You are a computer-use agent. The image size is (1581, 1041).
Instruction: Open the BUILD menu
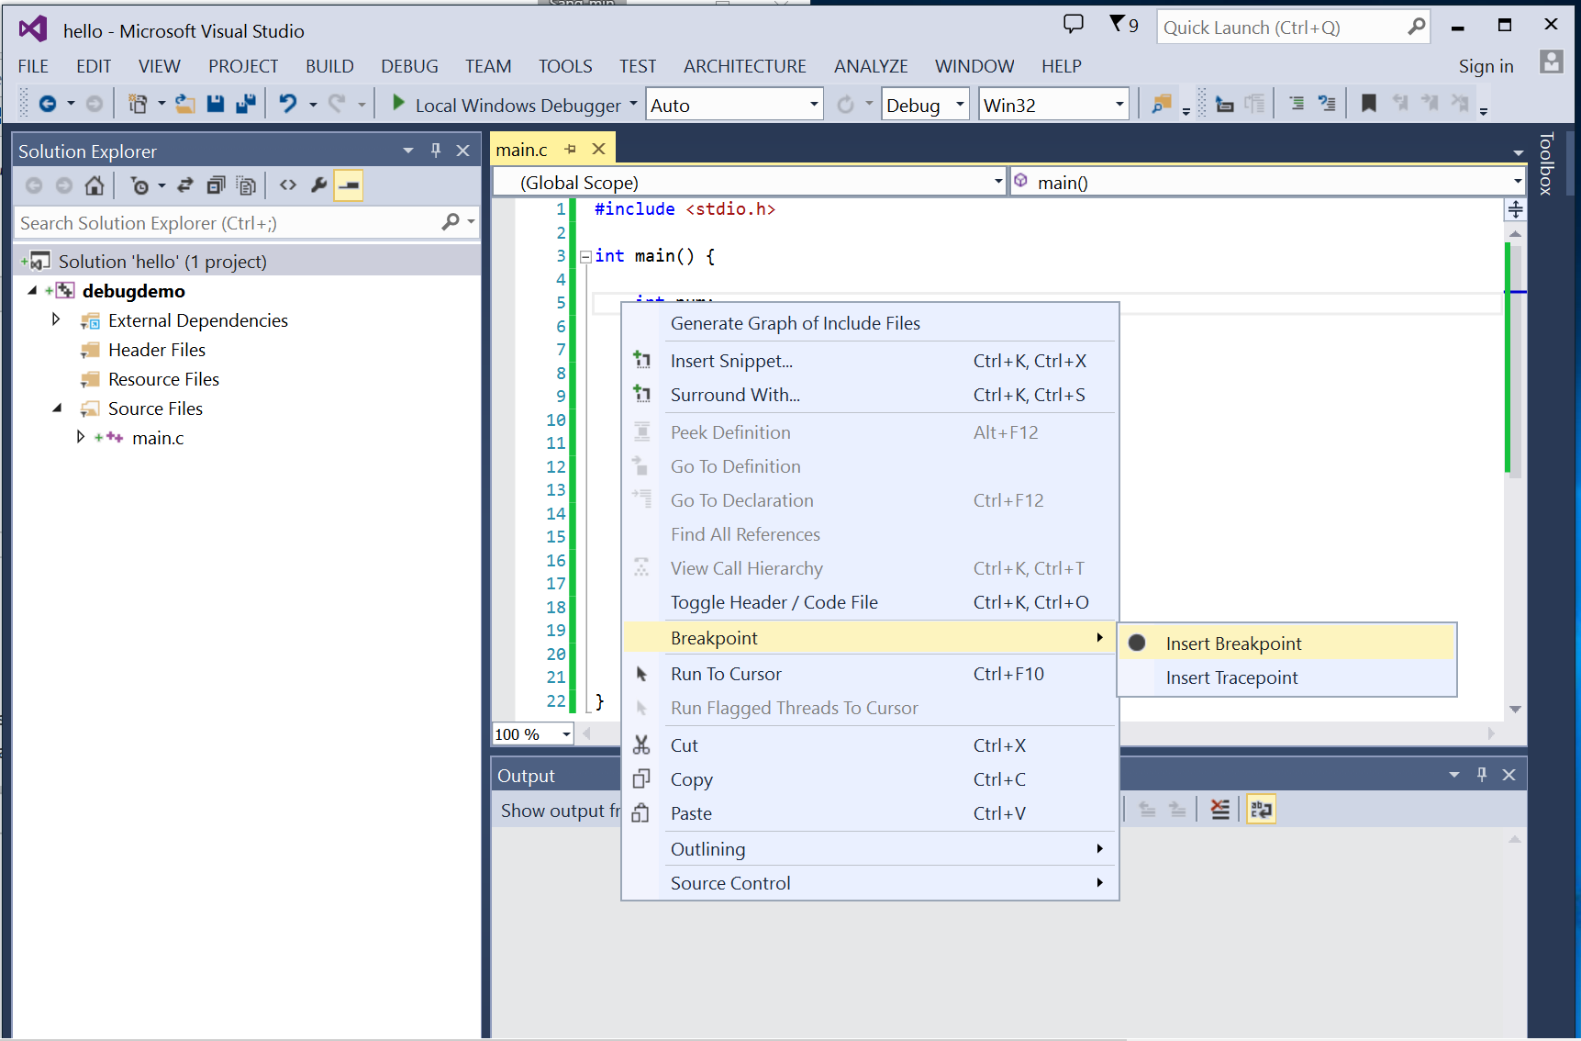click(x=329, y=66)
